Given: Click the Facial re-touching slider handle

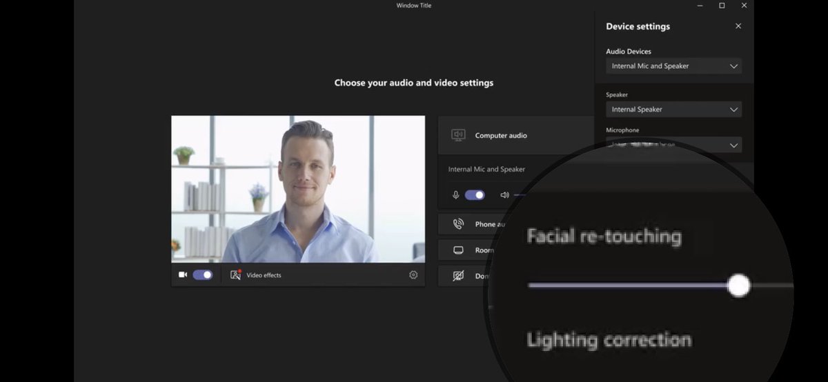Looking at the screenshot, I should point(739,285).
